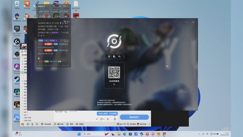This screenshot has height=137, width=243.
Task: Select QQ account login icon in pill selector
Action: tap(109, 56)
